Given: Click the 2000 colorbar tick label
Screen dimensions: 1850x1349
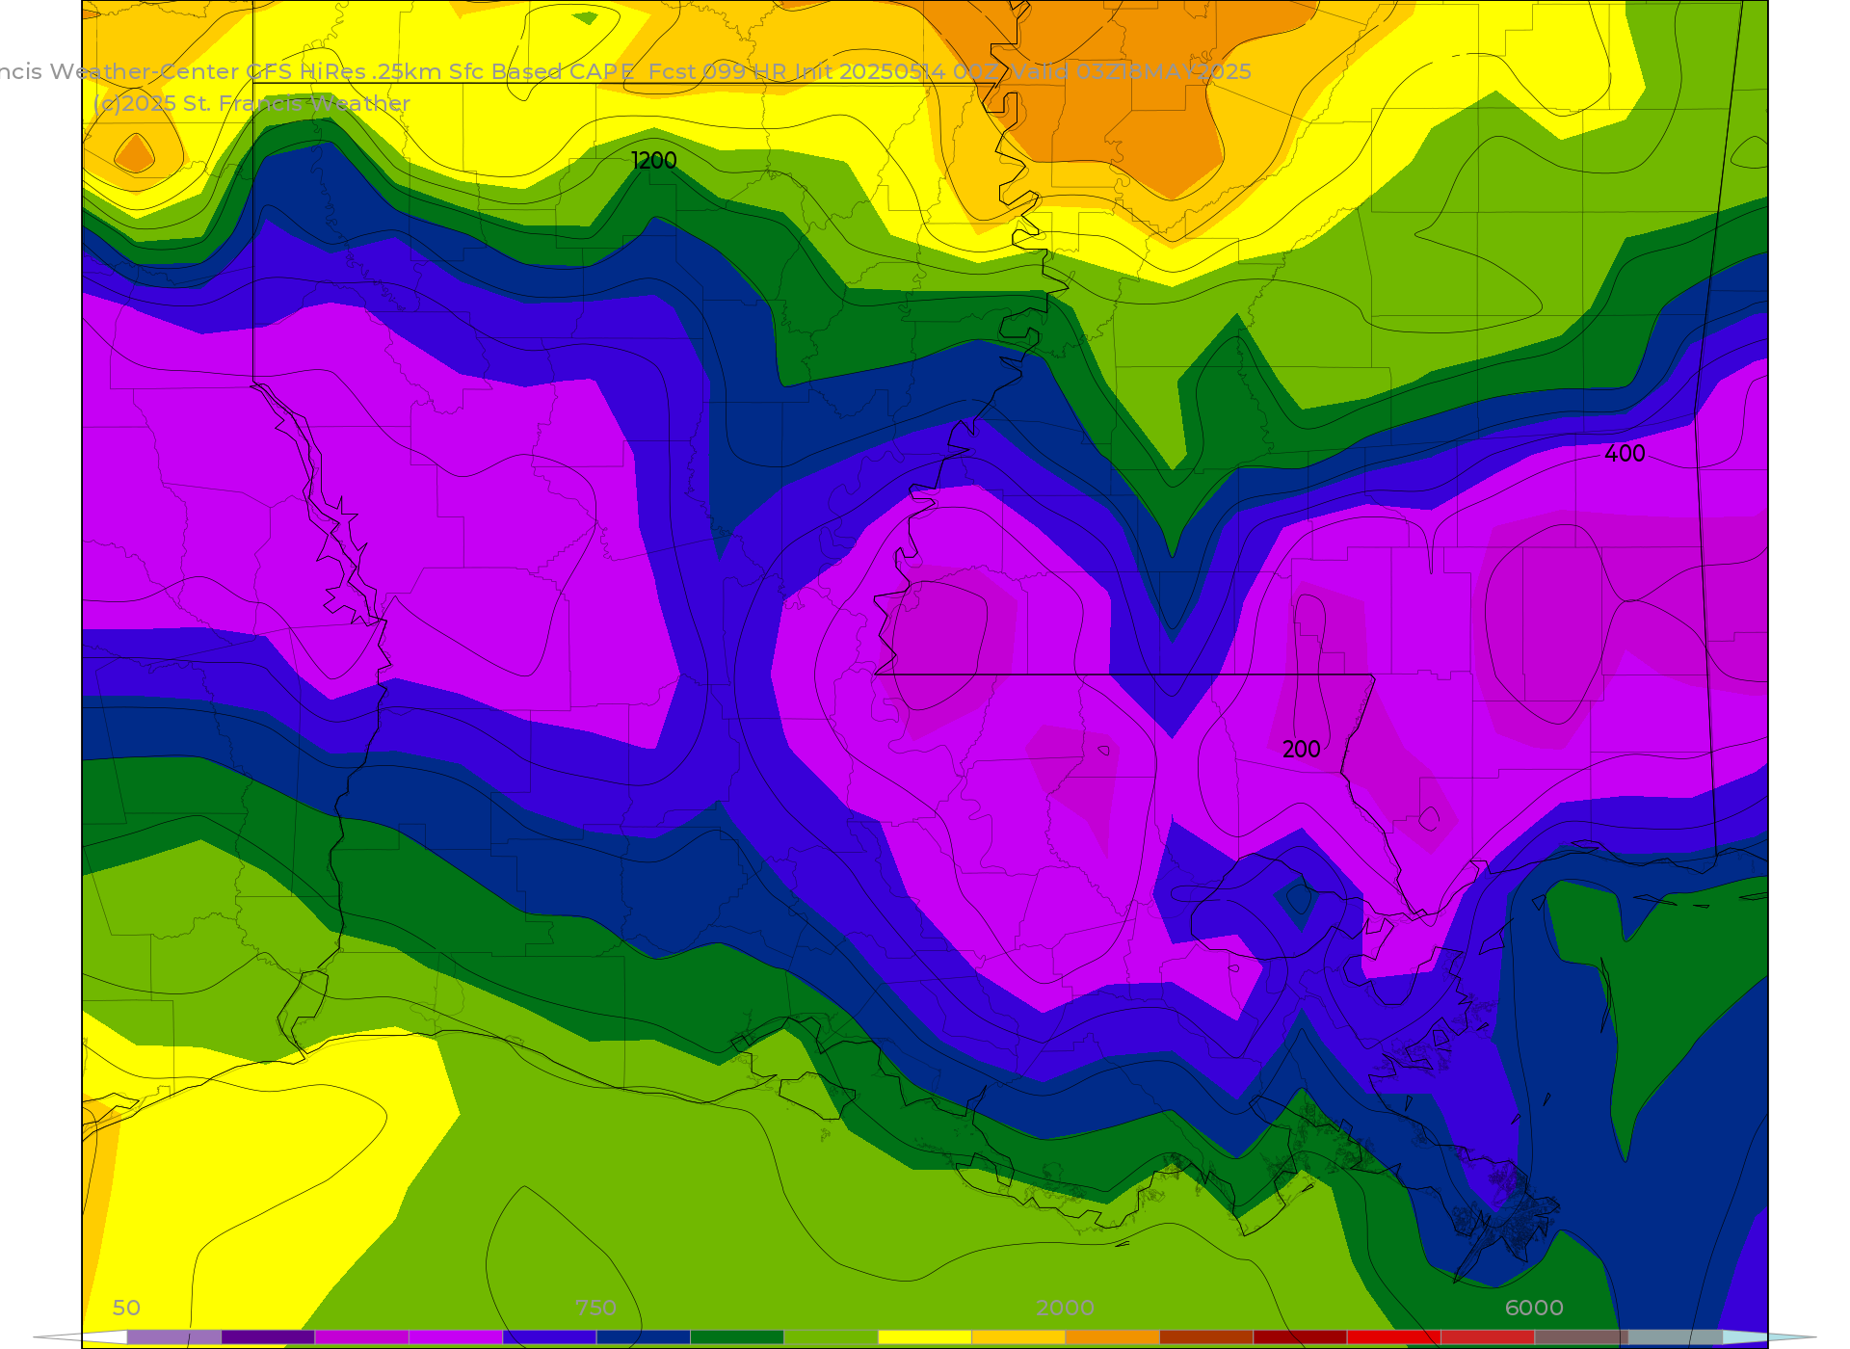Looking at the screenshot, I should point(1065,1308).
